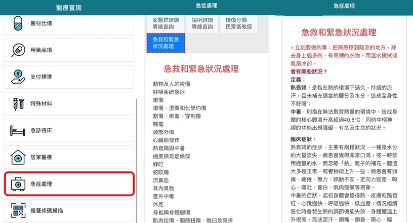Select the 急救和緊急狀況處理 tab

click(x=166, y=43)
